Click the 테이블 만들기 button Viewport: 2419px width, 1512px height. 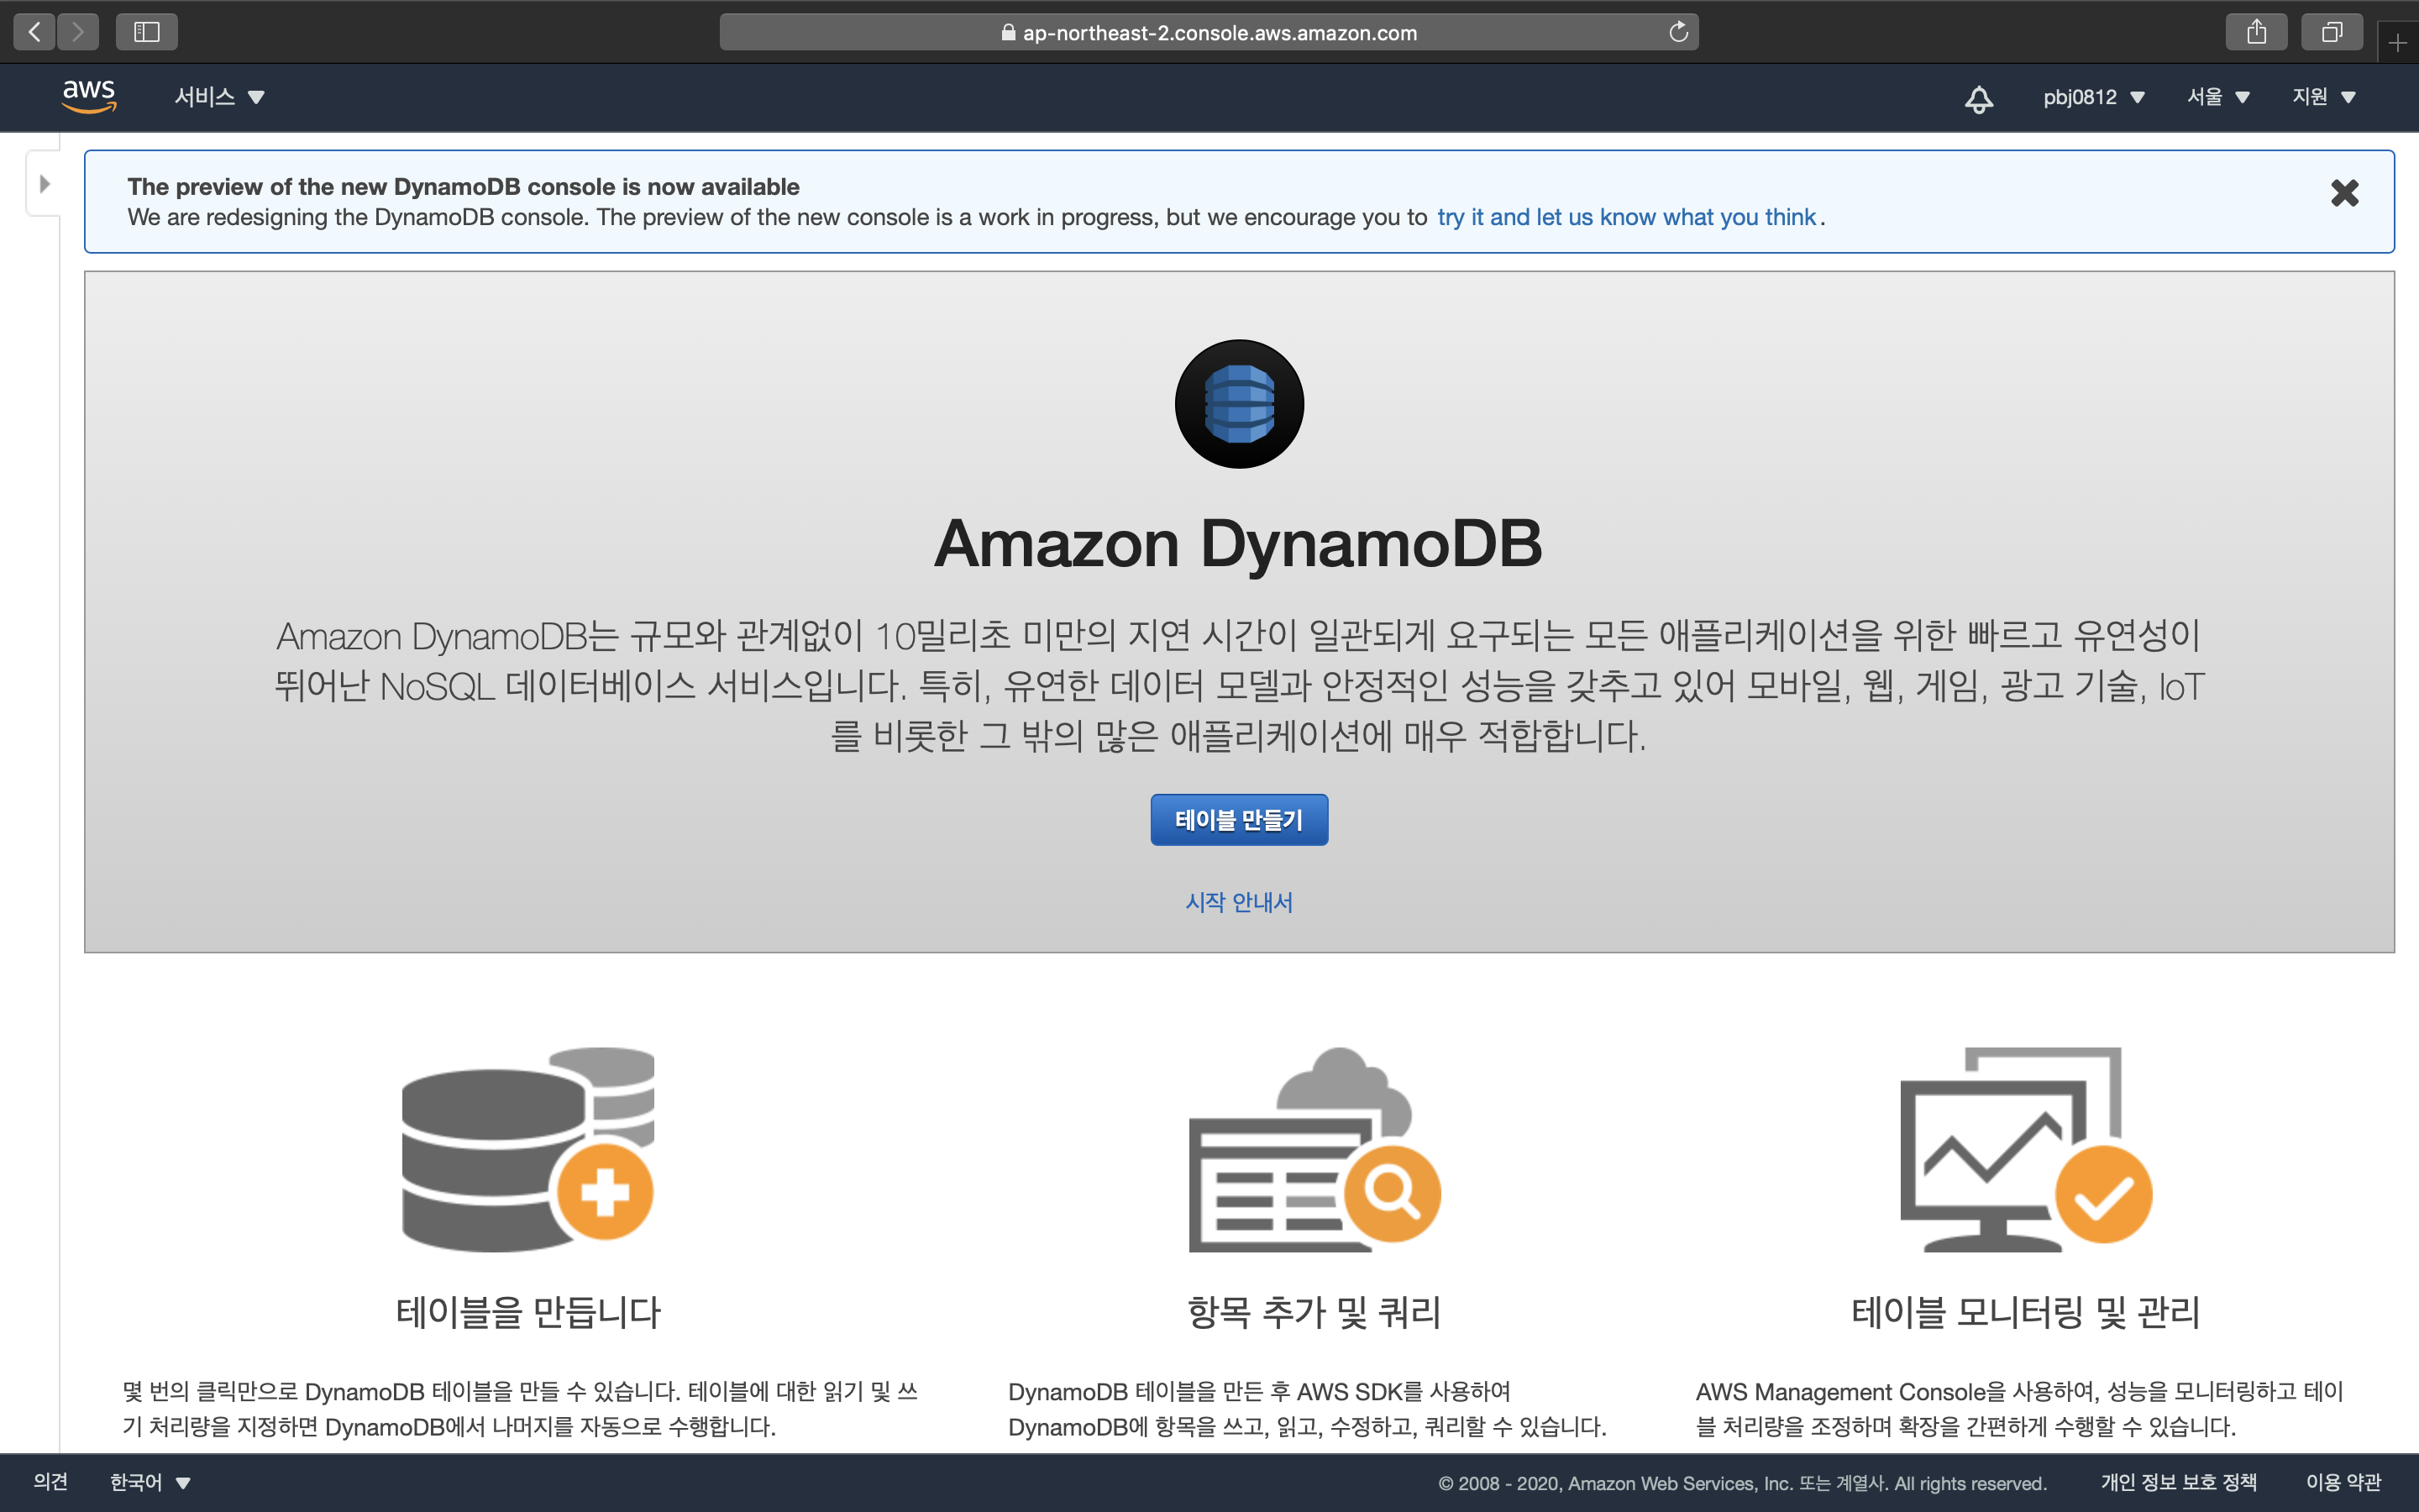pyautogui.click(x=1239, y=820)
